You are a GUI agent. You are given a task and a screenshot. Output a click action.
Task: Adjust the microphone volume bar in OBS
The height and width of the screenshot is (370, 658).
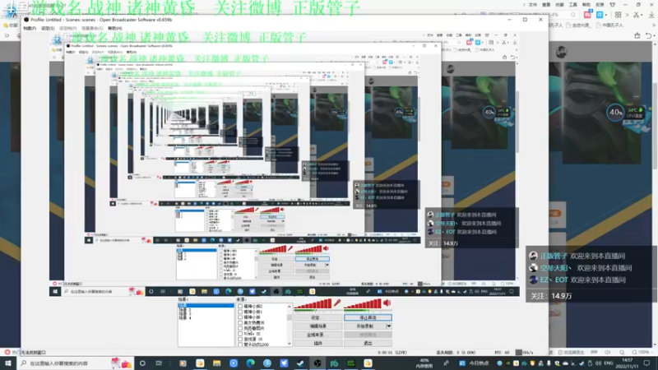point(313,304)
